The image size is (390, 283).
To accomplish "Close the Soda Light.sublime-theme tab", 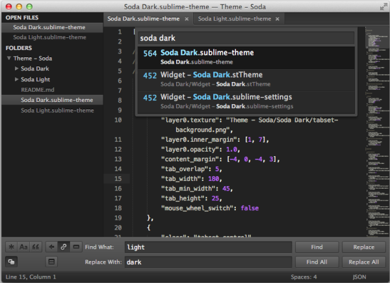I will [278, 19].
